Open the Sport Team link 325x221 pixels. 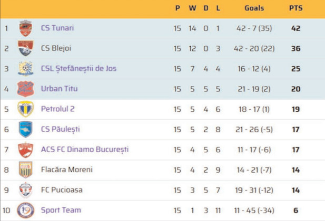tap(61, 210)
